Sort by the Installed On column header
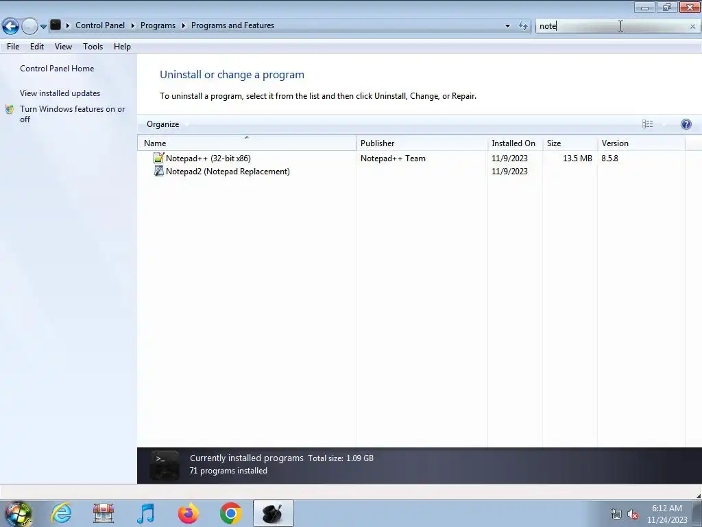 point(515,143)
